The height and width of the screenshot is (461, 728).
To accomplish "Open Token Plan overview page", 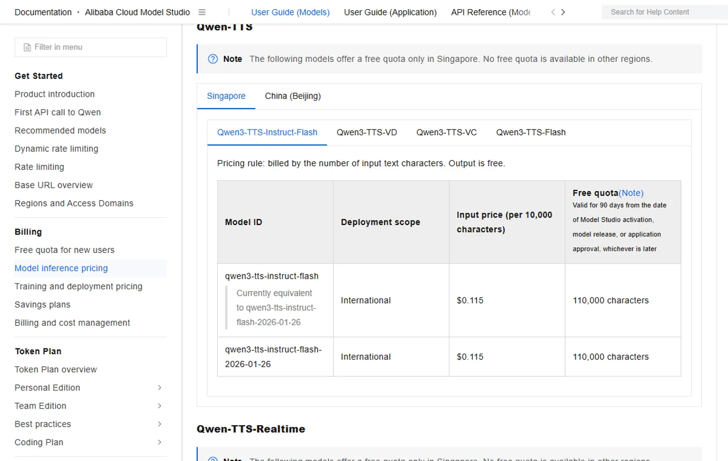I will (56, 369).
